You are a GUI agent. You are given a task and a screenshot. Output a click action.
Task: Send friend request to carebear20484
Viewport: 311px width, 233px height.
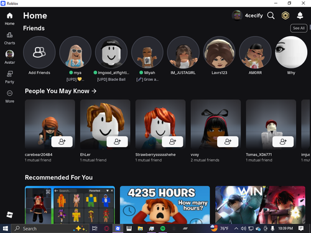62,142
